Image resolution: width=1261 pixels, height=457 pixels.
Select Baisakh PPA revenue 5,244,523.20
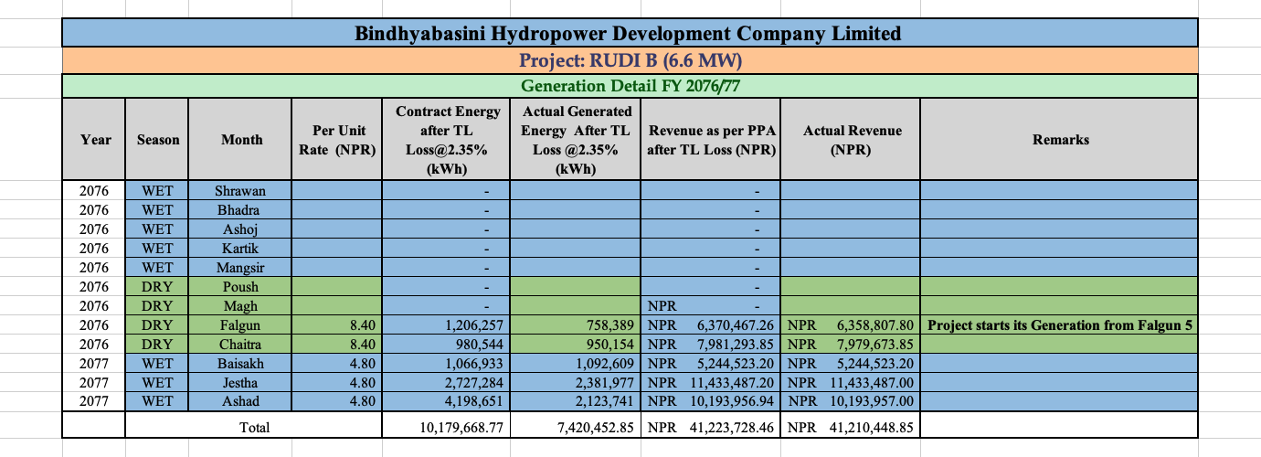pos(711,364)
